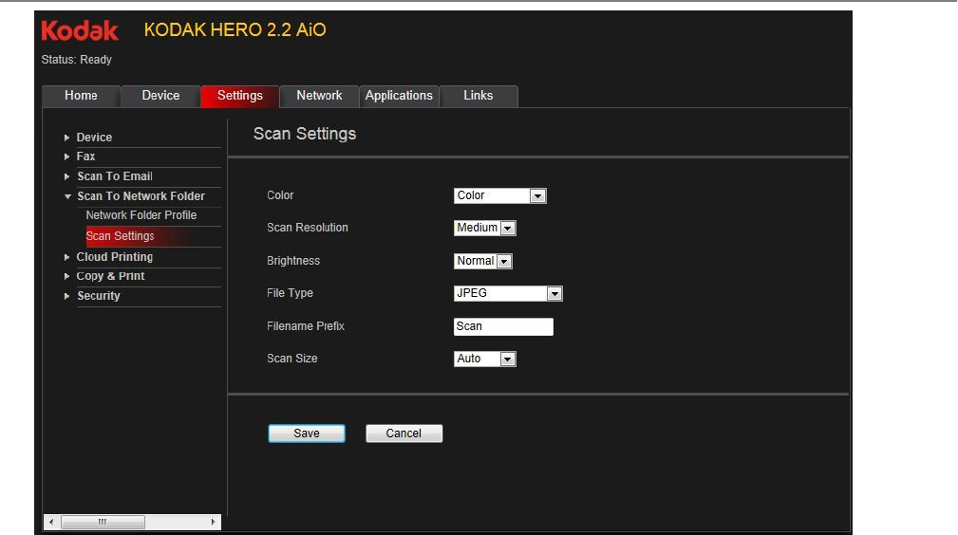Click the Status: Ready text
958x535 pixels.
tap(76, 59)
